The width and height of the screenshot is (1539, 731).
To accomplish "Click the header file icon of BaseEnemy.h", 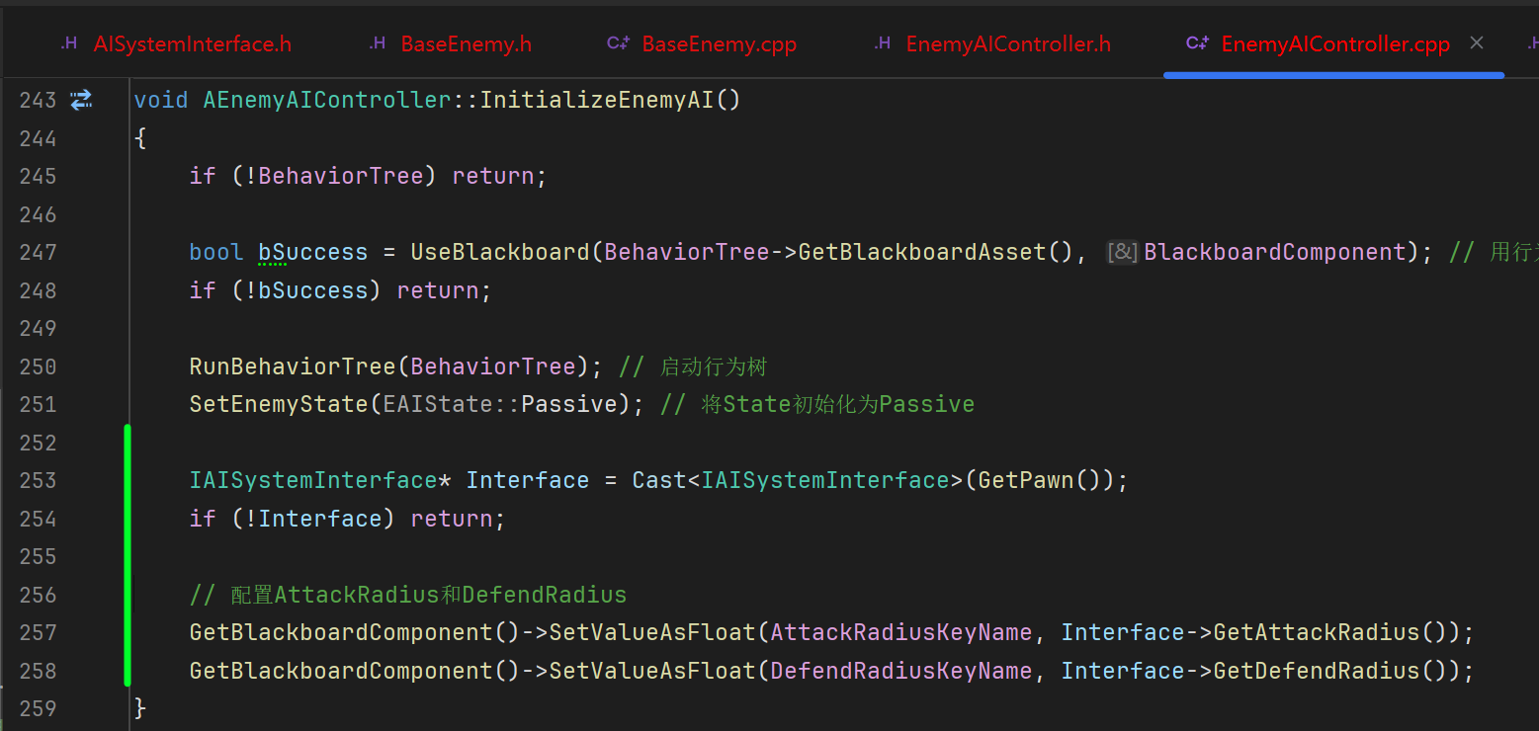I will (x=377, y=43).
